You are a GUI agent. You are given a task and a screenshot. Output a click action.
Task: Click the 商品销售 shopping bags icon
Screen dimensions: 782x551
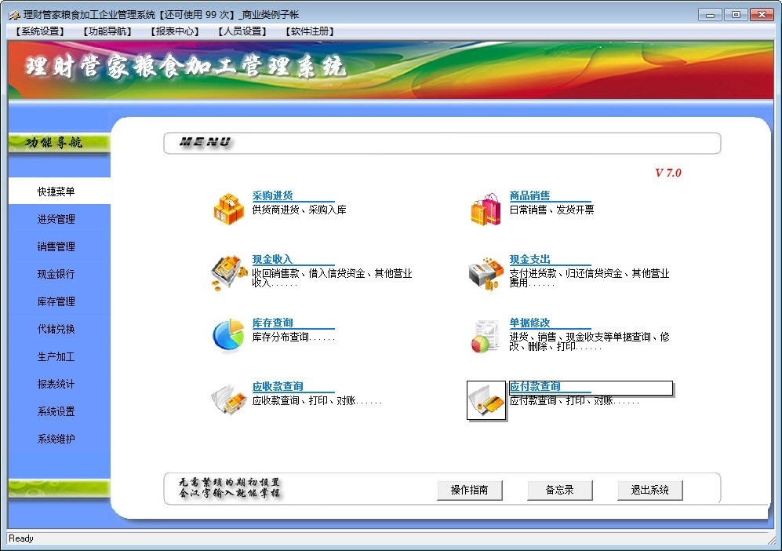tap(486, 209)
